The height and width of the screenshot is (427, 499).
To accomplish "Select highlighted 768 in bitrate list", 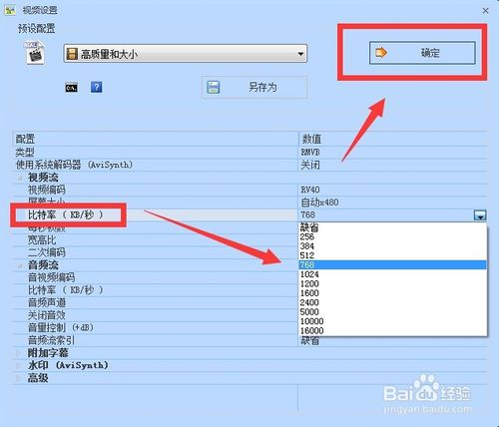I will click(392, 265).
